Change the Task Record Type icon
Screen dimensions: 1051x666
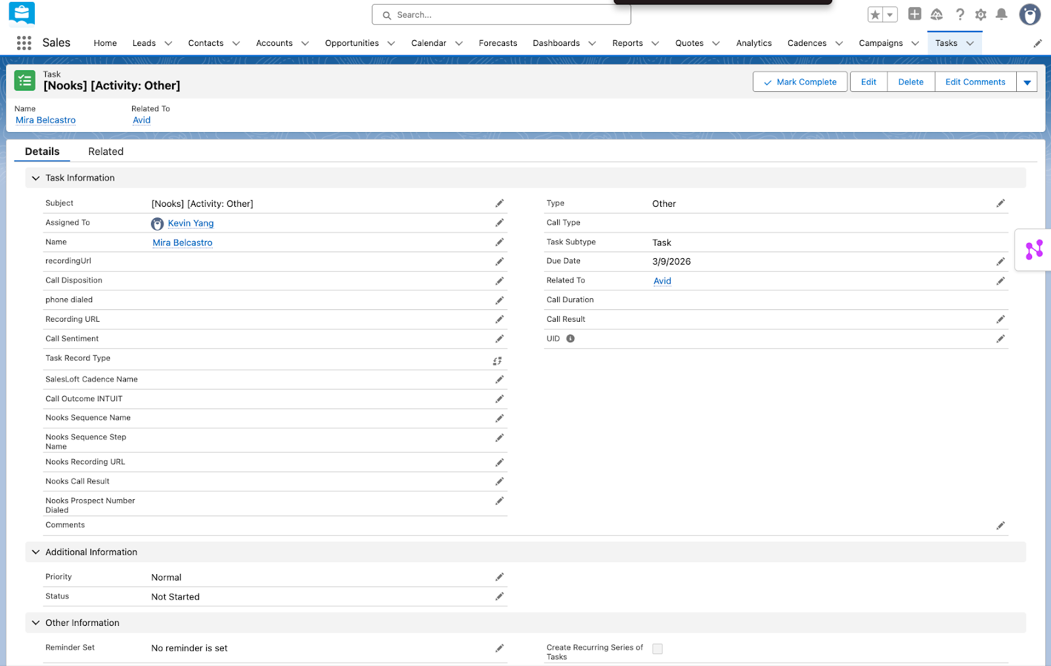coord(497,361)
